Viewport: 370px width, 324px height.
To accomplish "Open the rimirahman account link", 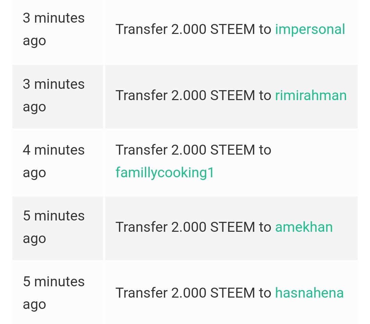I will [311, 96].
